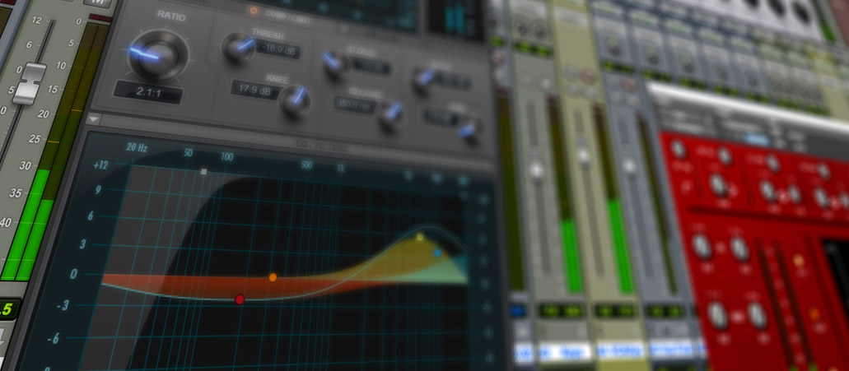Click the Ratio knob showing 2.1:1

click(x=156, y=53)
